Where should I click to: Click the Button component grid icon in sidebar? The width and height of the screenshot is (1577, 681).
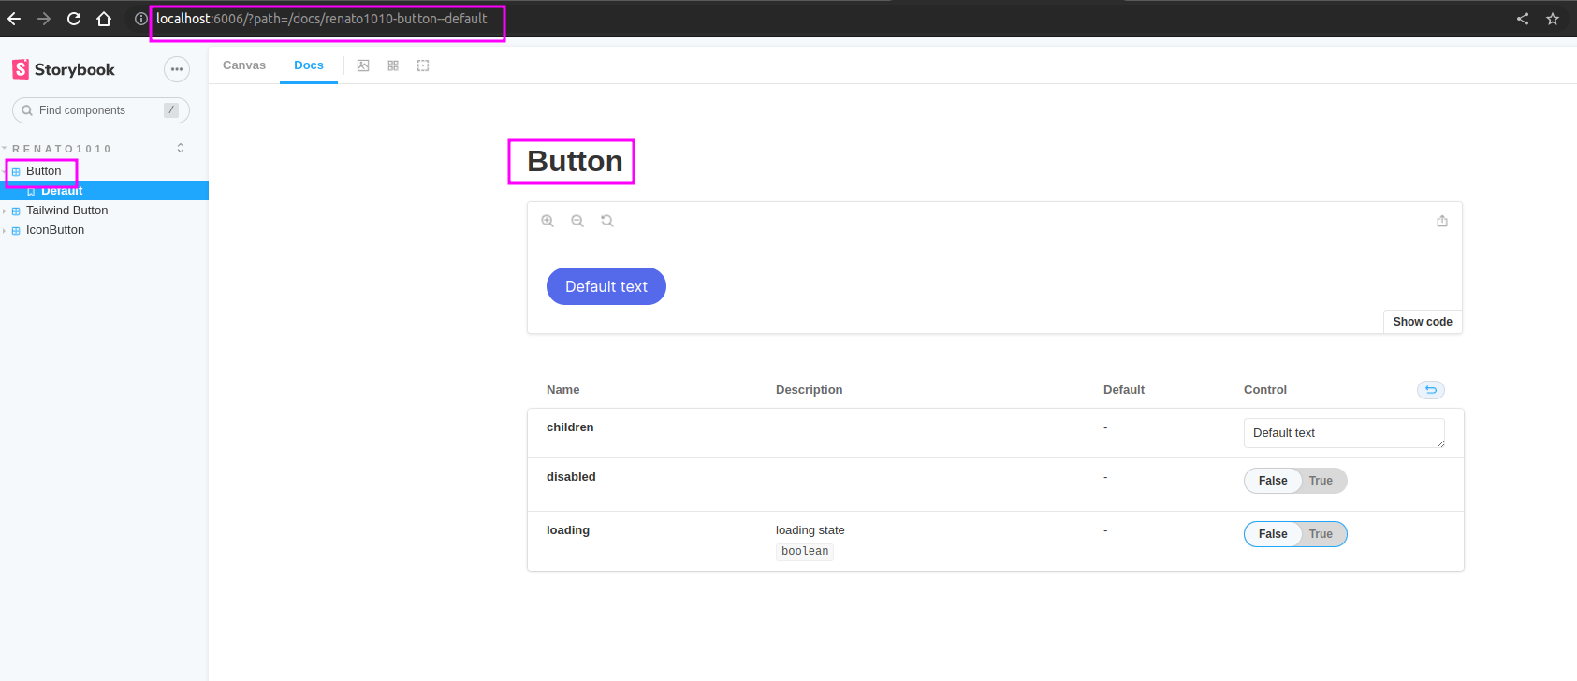pos(16,172)
